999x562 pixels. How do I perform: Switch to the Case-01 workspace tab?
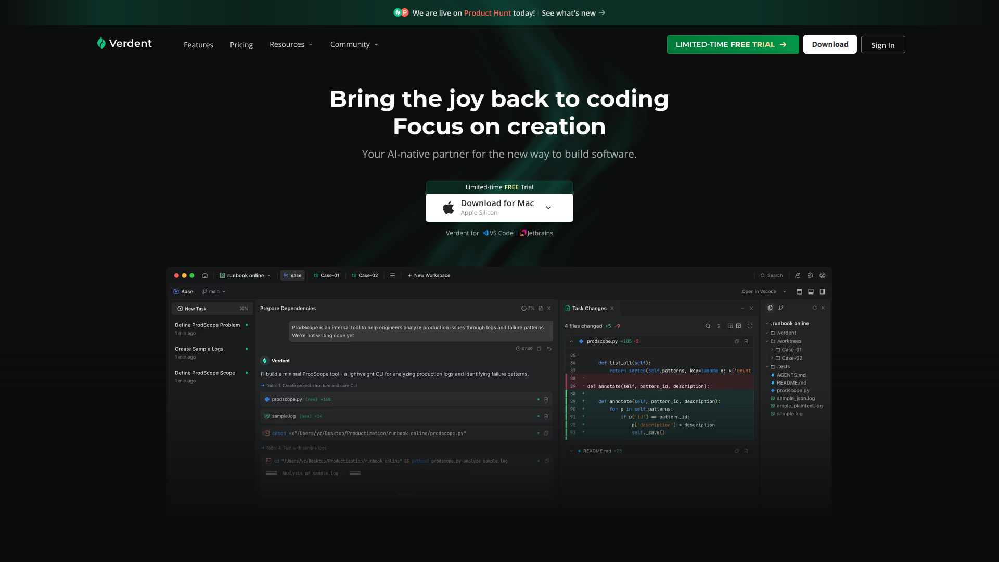point(326,276)
